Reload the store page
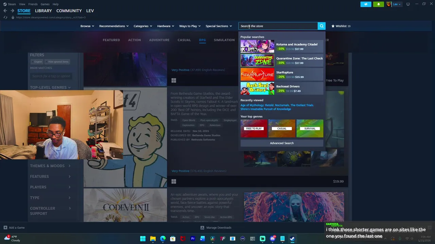 tap(5, 17)
